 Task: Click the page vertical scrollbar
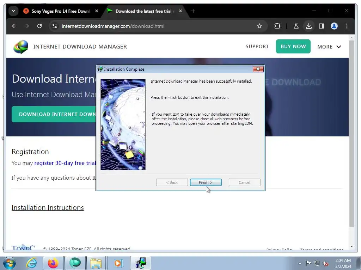[x=351, y=134]
